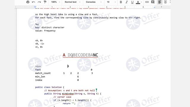
Task: Click the 'slow' row label
Action: point(38,66)
